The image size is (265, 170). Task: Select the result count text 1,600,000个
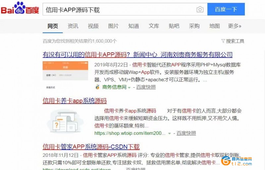tap(105, 41)
